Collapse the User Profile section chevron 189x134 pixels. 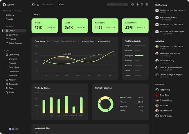pyautogui.click(x=4, y=55)
